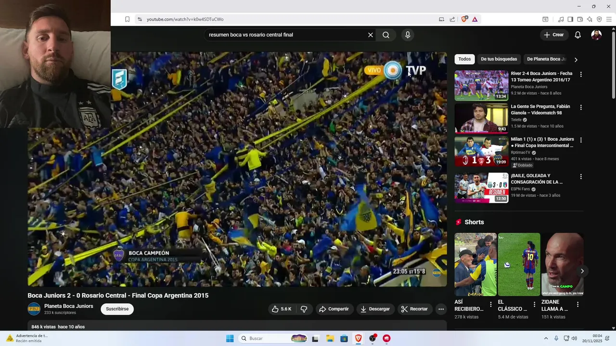This screenshot has width=616, height=346.
Task: Open River 2-4 Boca Juniors video thumbnail
Action: 481,86
